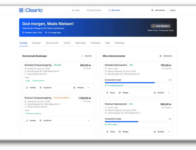
Task: Click the 4. rengøring gratis text
Action: (x=115, y=85)
